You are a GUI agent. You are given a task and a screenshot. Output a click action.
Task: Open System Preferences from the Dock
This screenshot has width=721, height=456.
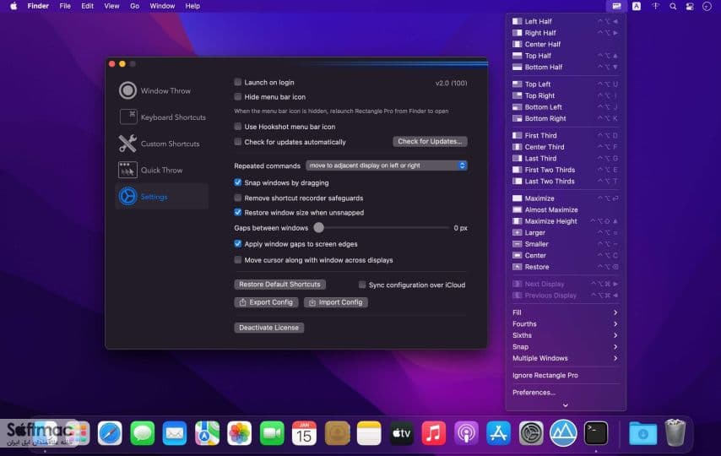[531, 433]
